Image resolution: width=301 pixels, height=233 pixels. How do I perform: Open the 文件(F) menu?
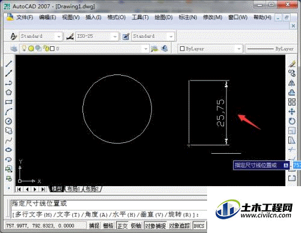pyautogui.click(x=25, y=17)
